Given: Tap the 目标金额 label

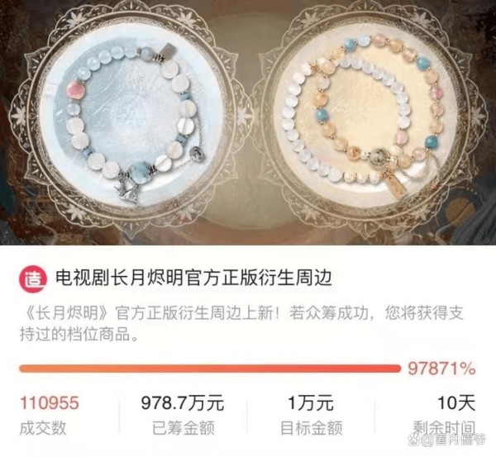Looking at the screenshot, I should [x=312, y=428].
